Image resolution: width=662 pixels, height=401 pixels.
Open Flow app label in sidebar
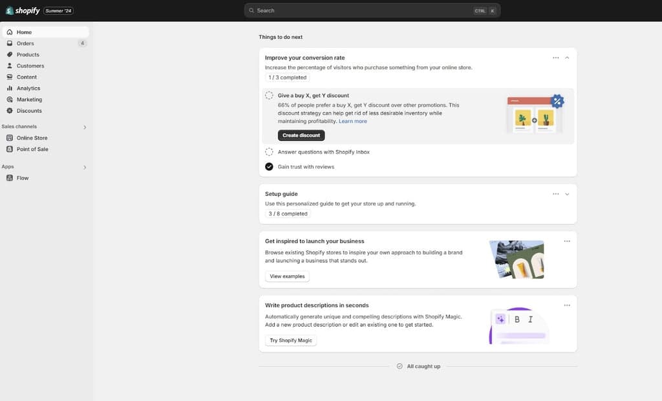pos(23,178)
